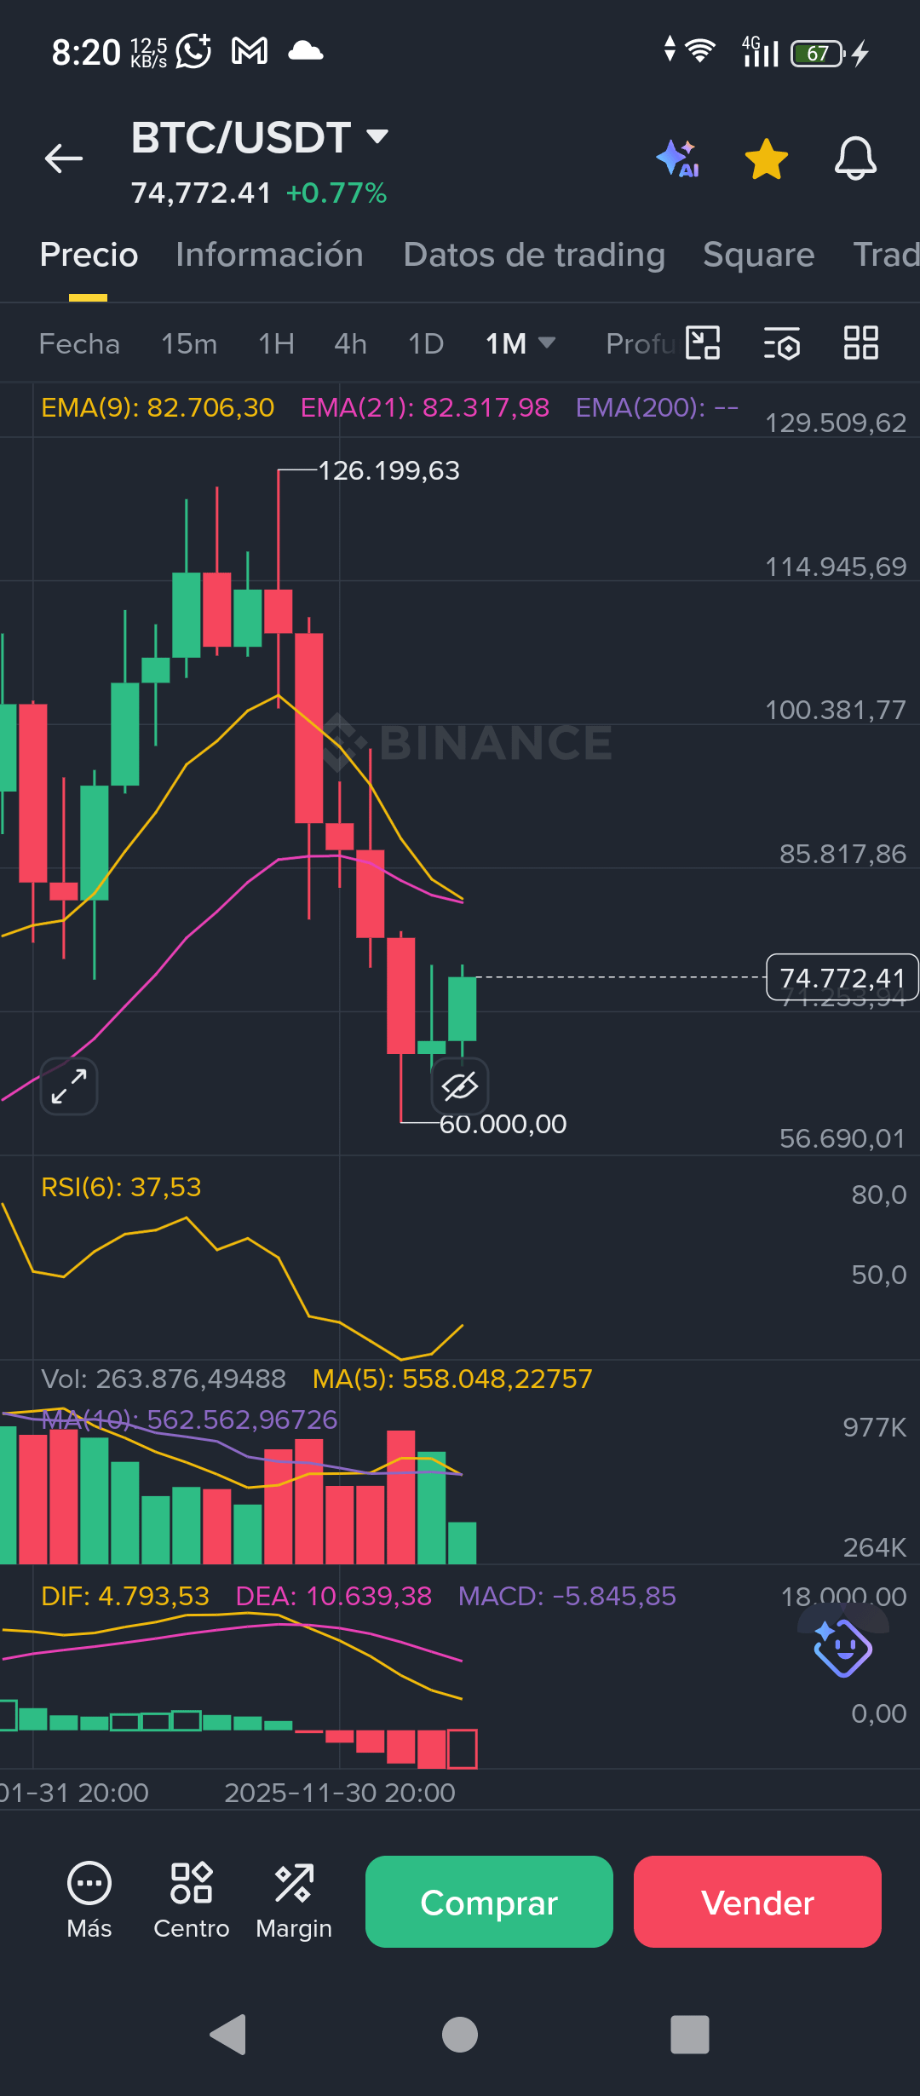The image size is (920, 2096).
Task: Open the floating AI assistant robot icon
Action: tap(842, 1648)
